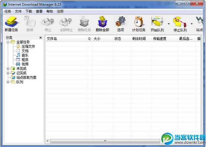The width and height of the screenshot is (206, 147).
Task: Open the 下载 menu
Action: click(29, 12)
